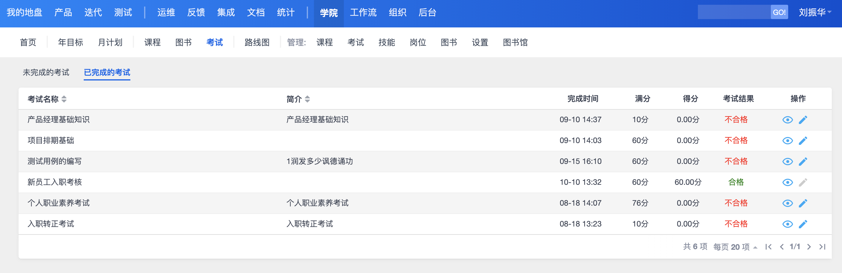This screenshot has height=273, width=842.
Task: Open the 每页 20 项 page size dropdown
Action: pyautogui.click(x=735, y=247)
